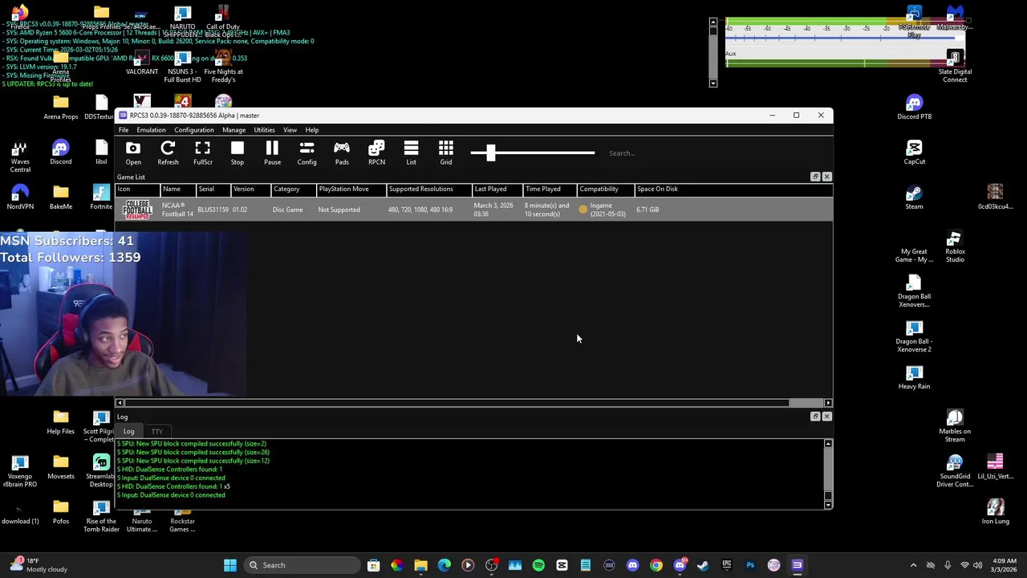Viewport: 1027px width, 578px height.
Task: Close the Game List panel
Action: (826, 177)
